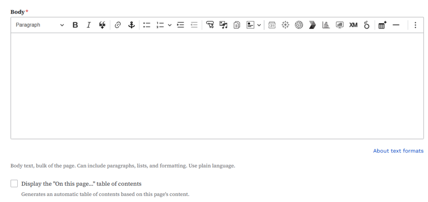The image size is (428, 202).
Task: Click inside the Body text editing area
Action: click(x=217, y=86)
